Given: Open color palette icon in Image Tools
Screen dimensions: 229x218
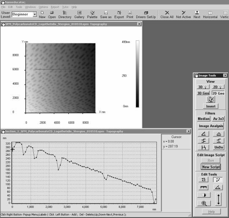Looking at the screenshot, I should click(x=210, y=99).
